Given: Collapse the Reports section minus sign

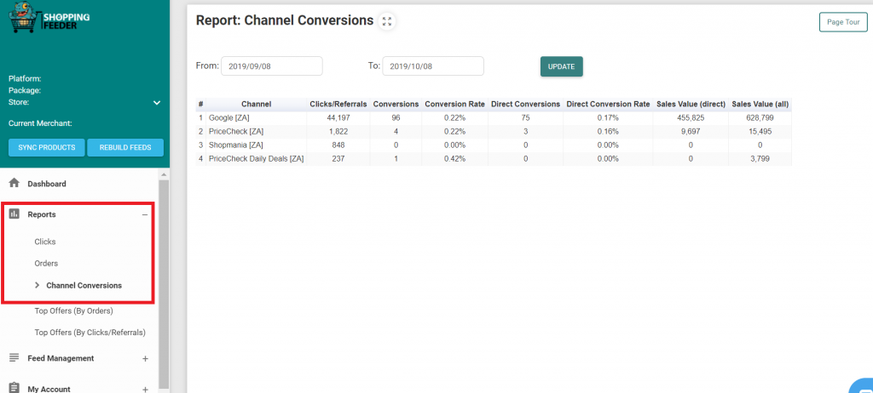Looking at the screenshot, I should [x=145, y=214].
